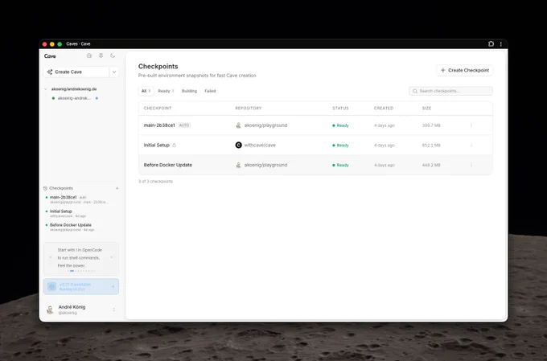Viewport: 547px width, 361px height.
Task: Open the André König account menu chevron
Action: (x=113, y=310)
